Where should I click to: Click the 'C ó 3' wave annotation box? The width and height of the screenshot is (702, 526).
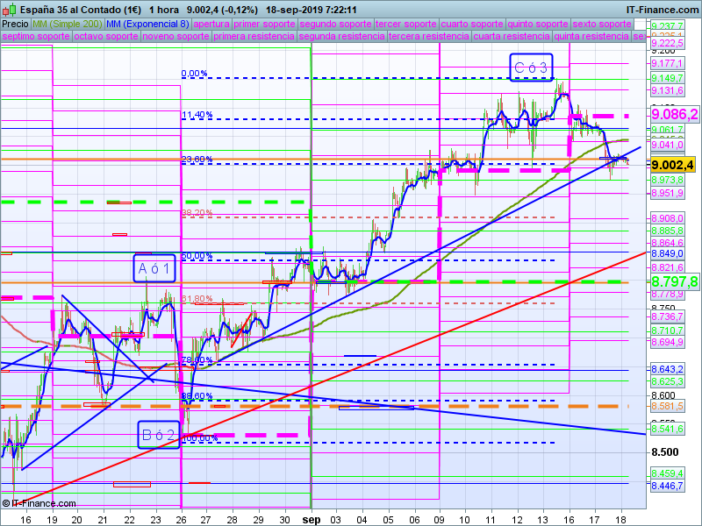click(x=532, y=68)
